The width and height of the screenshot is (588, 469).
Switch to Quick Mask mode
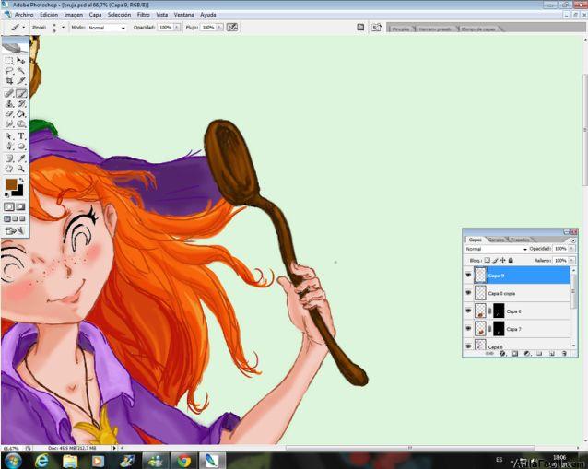point(20,206)
